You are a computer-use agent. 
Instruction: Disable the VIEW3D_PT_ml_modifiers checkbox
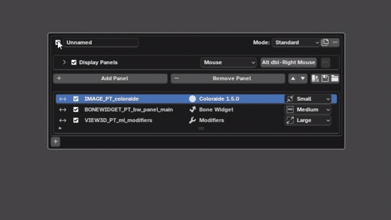pyautogui.click(x=76, y=120)
